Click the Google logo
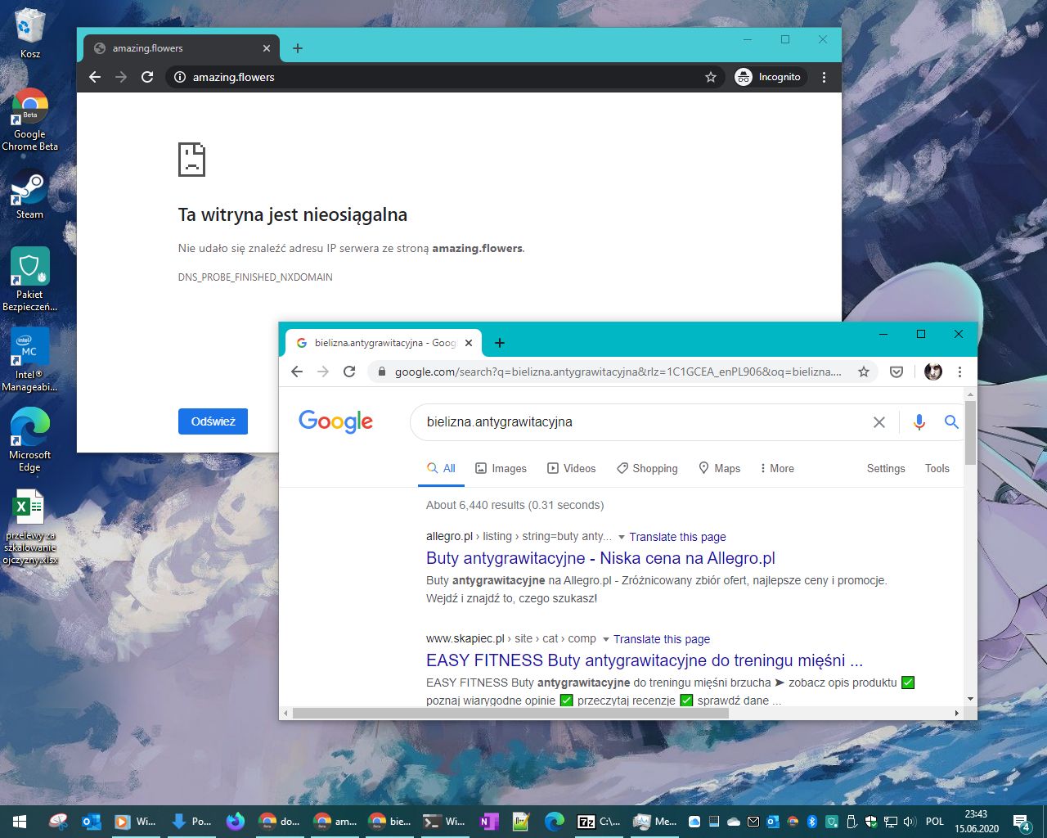This screenshot has height=838, width=1047. coord(335,421)
